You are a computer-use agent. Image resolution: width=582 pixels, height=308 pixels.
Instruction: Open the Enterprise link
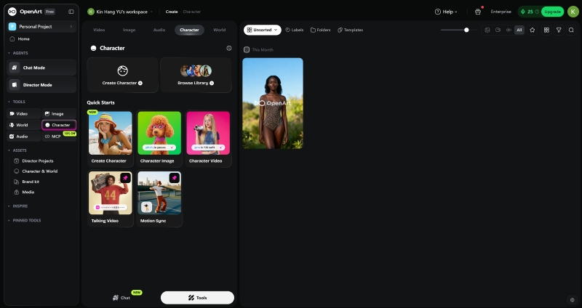[501, 12]
